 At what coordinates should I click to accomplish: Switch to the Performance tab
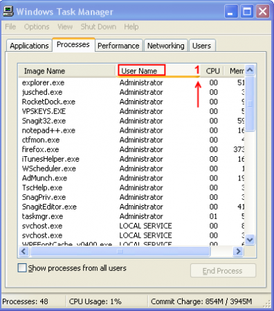coord(118,46)
